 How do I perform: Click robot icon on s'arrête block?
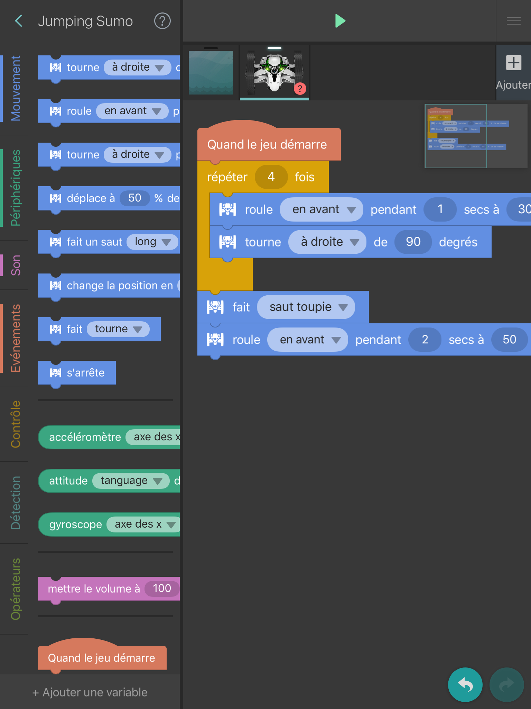56,373
